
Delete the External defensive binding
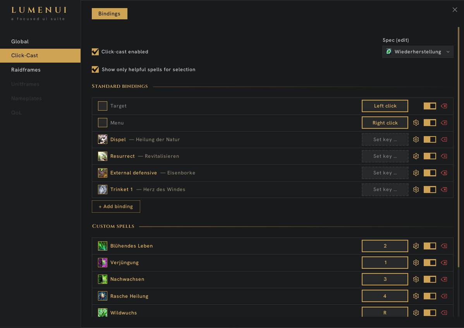click(x=444, y=173)
